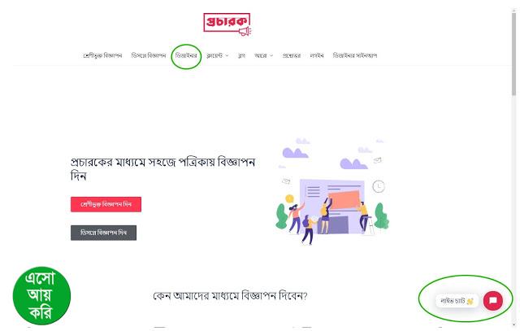This screenshot has width=520, height=331.
Task: Click the chevron arrow next to ক্লায়েন্ট
Action: coord(227,56)
